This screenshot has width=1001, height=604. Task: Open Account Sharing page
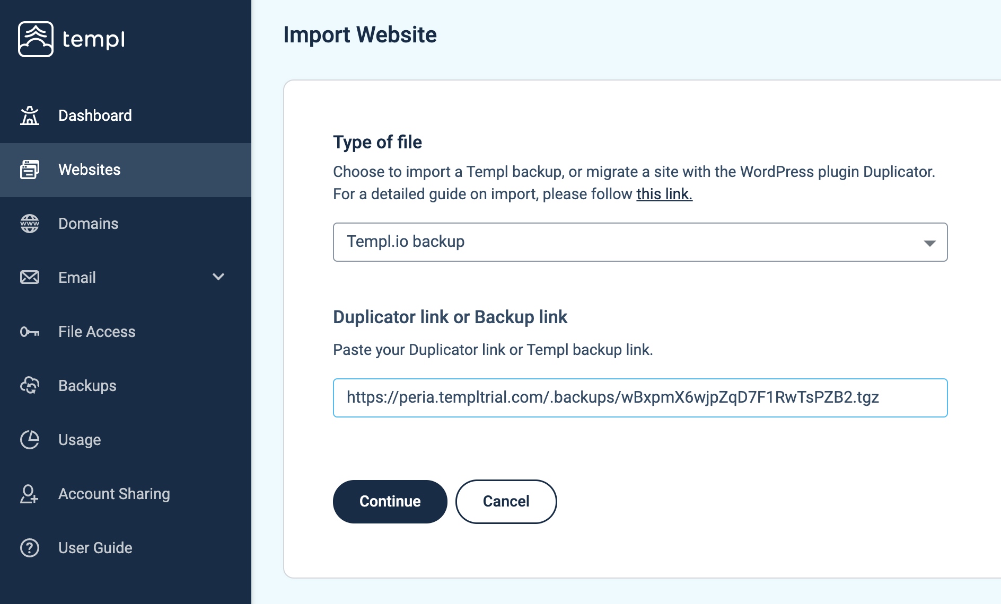coord(126,494)
